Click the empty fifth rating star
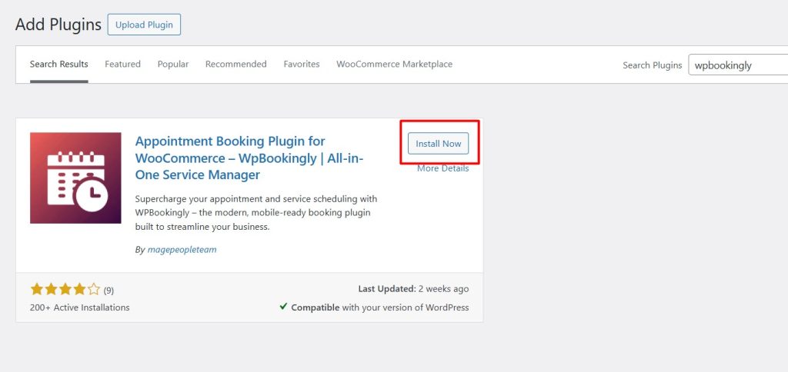 (x=94, y=290)
